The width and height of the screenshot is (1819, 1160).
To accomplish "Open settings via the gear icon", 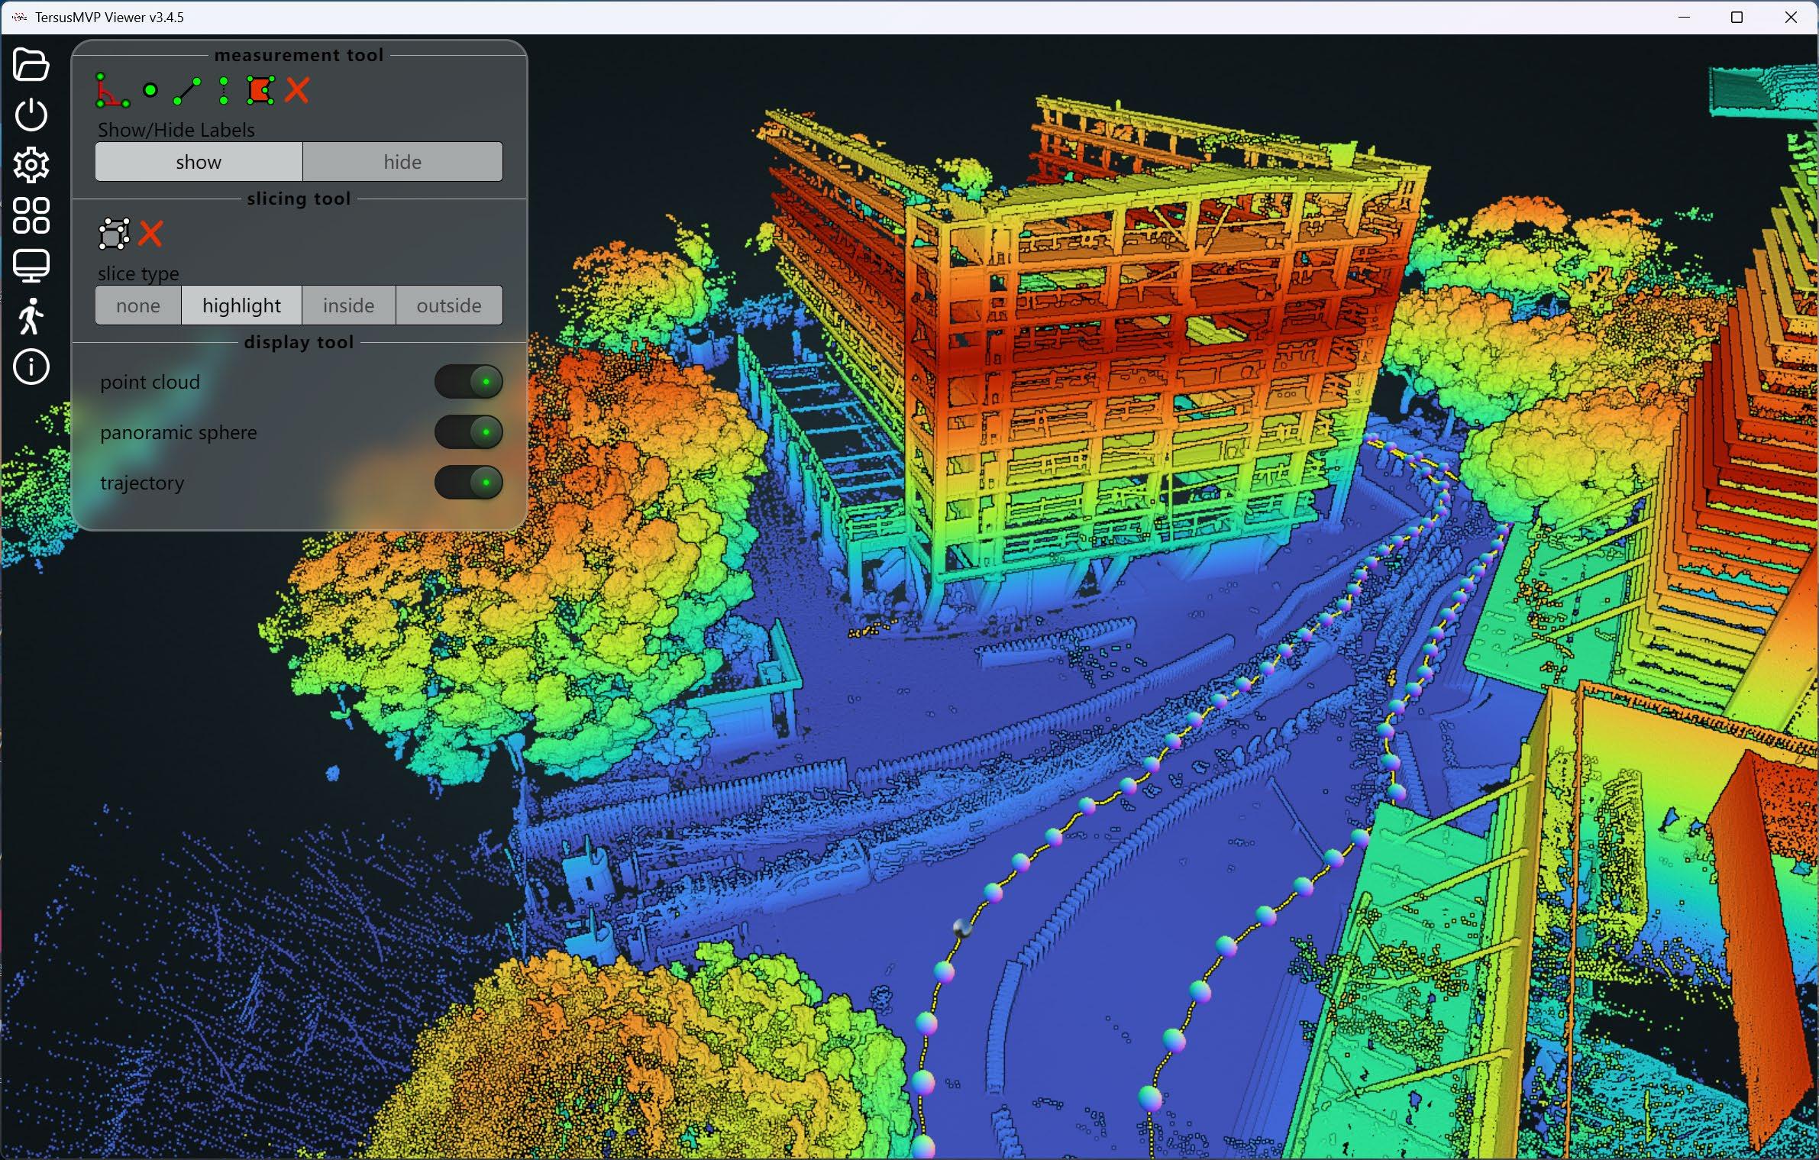I will coord(31,165).
